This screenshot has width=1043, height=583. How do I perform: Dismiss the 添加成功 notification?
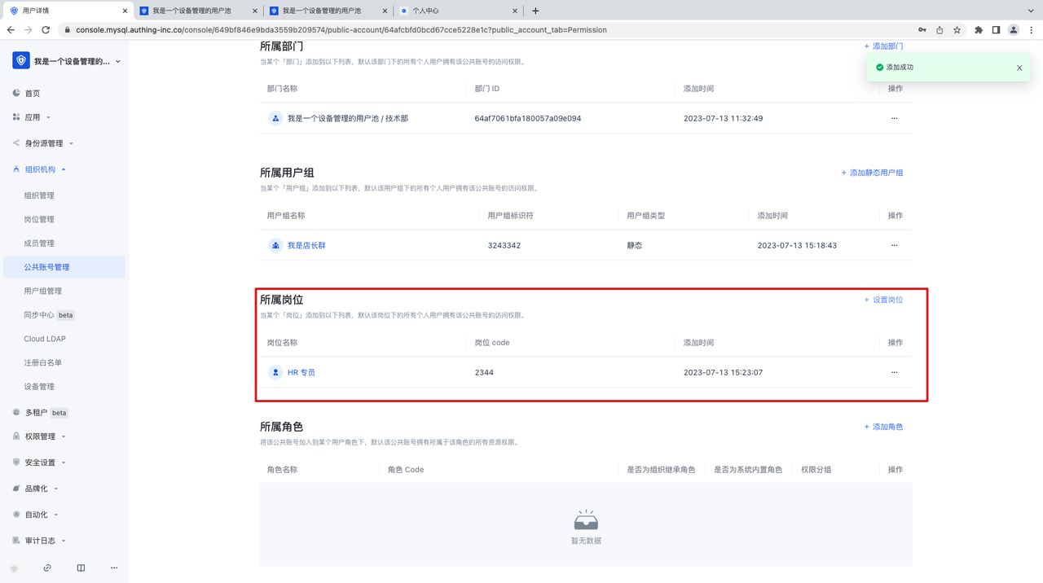tap(1019, 68)
